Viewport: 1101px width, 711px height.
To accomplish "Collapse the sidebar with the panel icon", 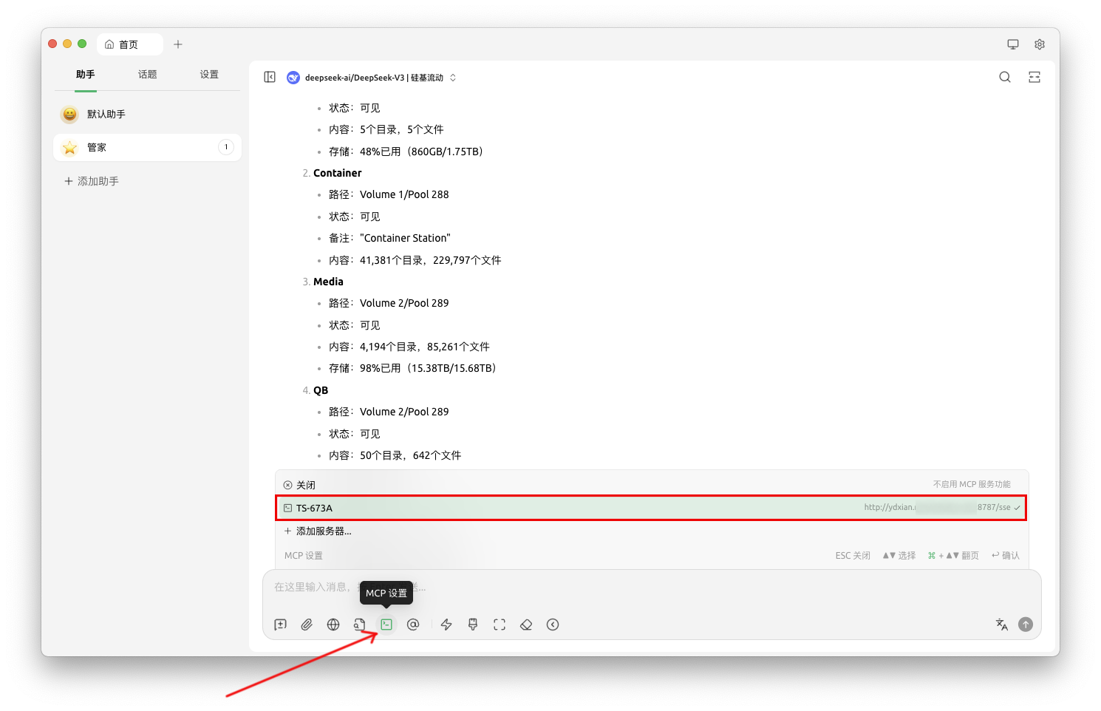I will point(269,76).
